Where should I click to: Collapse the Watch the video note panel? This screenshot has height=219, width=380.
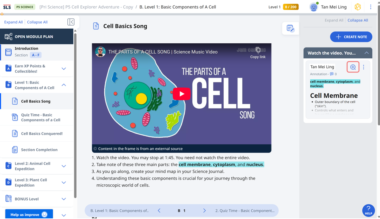(367, 53)
